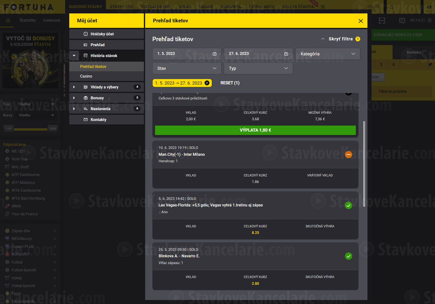Screen dimensions: 435x304
Task: Open the VEGAS tab
Action: click(x=185, y=7)
